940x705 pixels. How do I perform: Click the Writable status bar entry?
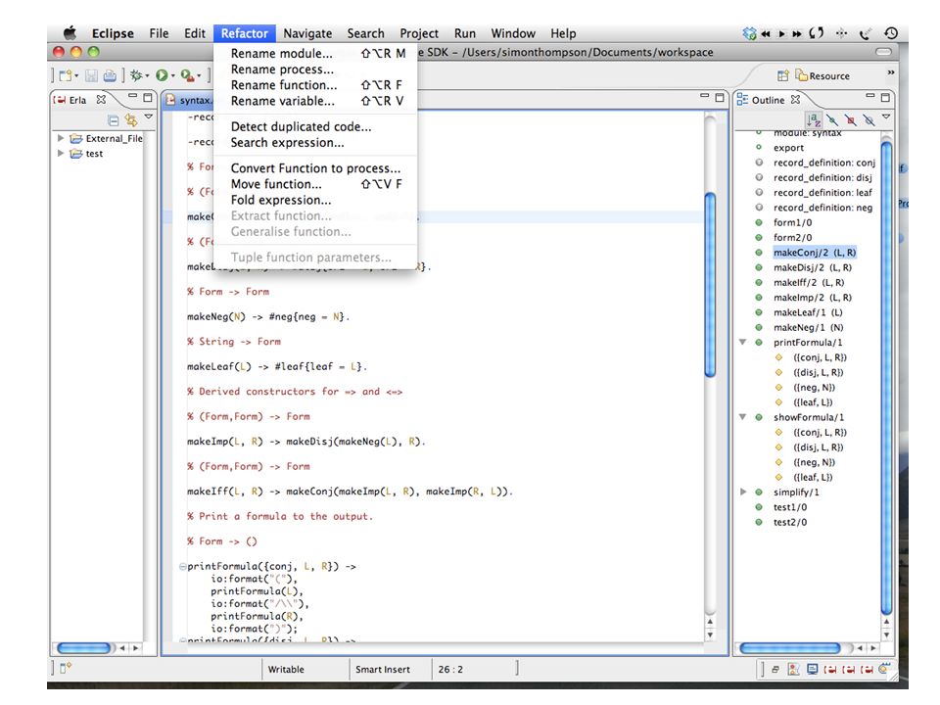tap(286, 669)
